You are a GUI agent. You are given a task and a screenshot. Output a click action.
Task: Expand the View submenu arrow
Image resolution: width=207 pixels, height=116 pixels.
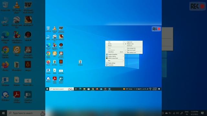tap(123, 42)
